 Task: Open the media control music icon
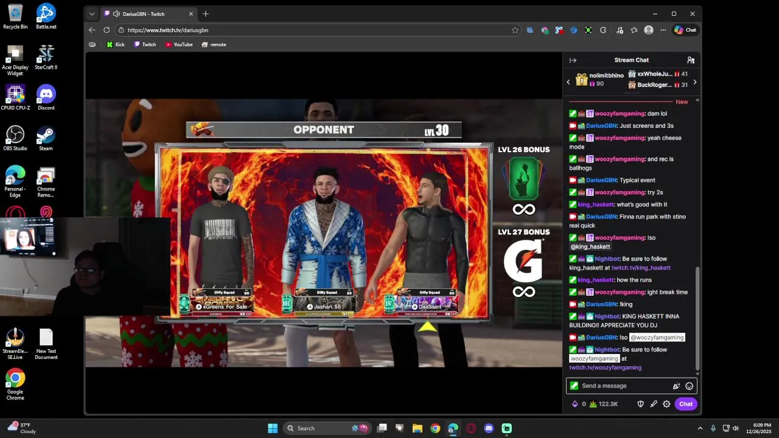point(620,30)
